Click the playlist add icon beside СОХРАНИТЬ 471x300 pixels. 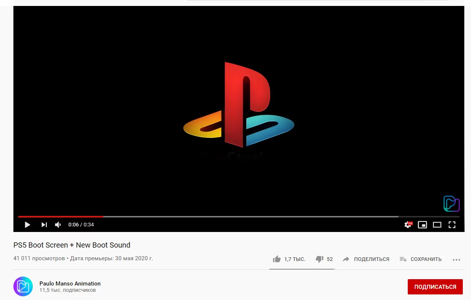403,259
